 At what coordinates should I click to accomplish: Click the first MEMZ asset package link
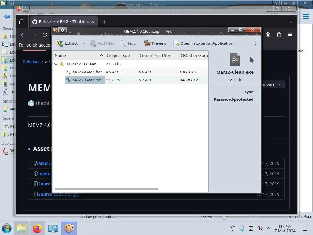coord(44,163)
